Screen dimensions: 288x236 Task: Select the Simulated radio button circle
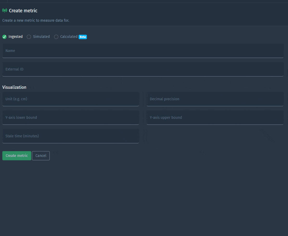[29, 37]
